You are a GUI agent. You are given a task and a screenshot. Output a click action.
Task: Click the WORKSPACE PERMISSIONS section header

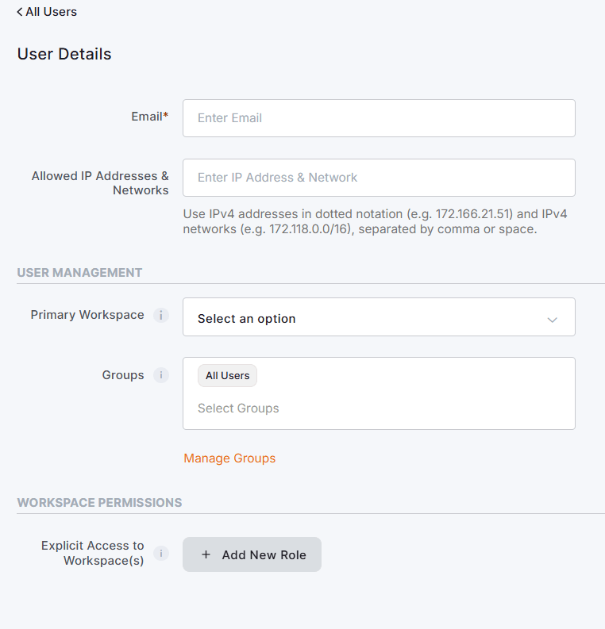pyautogui.click(x=99, y=503)
